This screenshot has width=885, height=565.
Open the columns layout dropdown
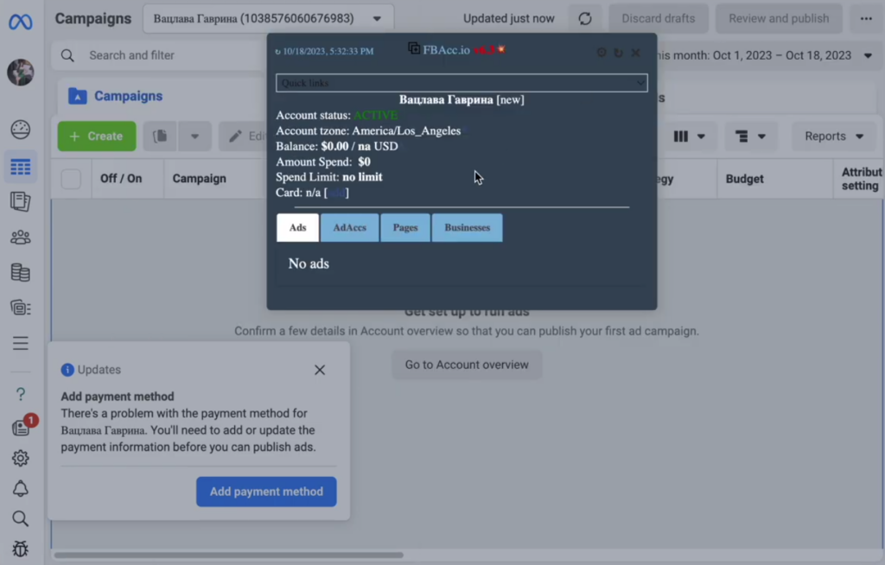point(689,136)
